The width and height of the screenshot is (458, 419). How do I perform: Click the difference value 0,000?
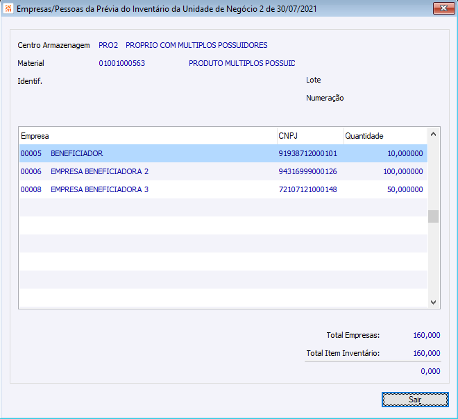point(430,371)
